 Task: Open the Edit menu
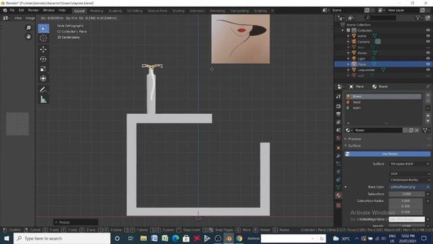21,11
